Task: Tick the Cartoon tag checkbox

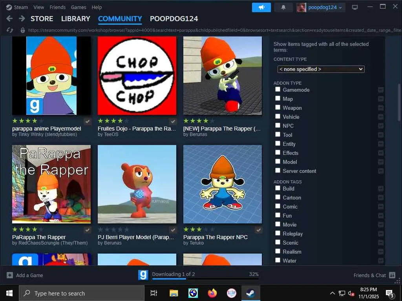Action: [x=278, y=197]
